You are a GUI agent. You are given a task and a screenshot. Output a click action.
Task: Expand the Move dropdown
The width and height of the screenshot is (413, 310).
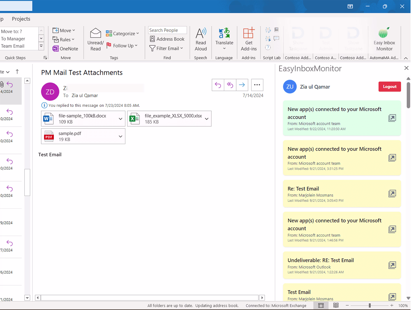pos(64,30)
